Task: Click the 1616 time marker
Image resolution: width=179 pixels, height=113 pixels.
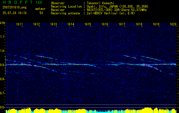Action: (x=105, y=24)
